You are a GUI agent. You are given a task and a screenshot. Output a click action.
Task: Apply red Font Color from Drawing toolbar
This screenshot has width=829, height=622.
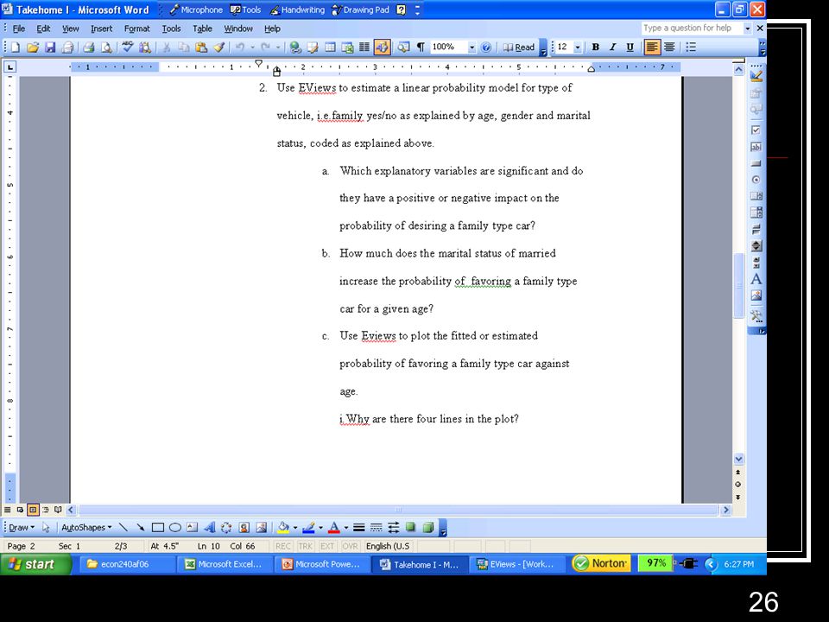334,527
